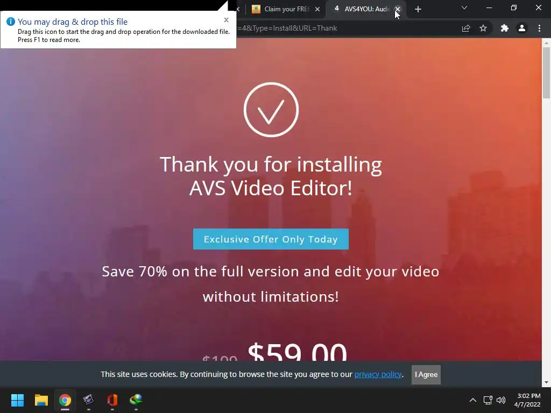Open the Chrome profile icon
Screen dimensions: 551x413
[522, 28]
